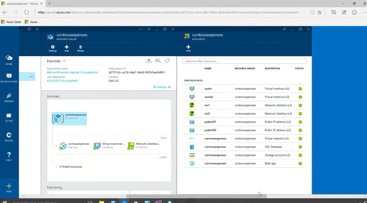The height and width of the screenshot is (203, 367).
Task: Click the New plus button in sidebar
Action: click(9, 188)
